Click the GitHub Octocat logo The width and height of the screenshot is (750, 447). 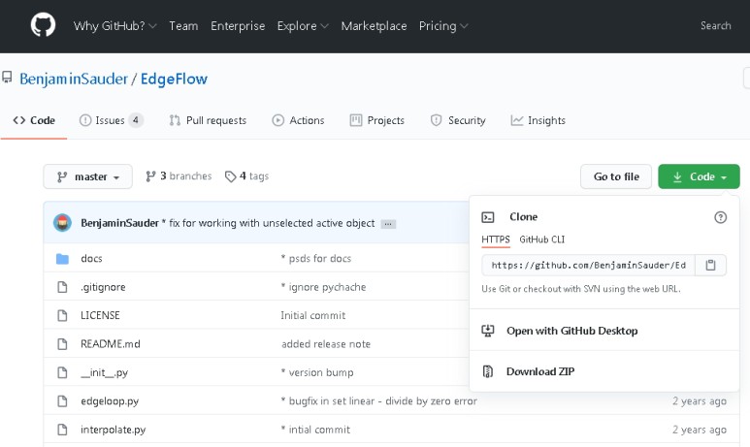43,25
